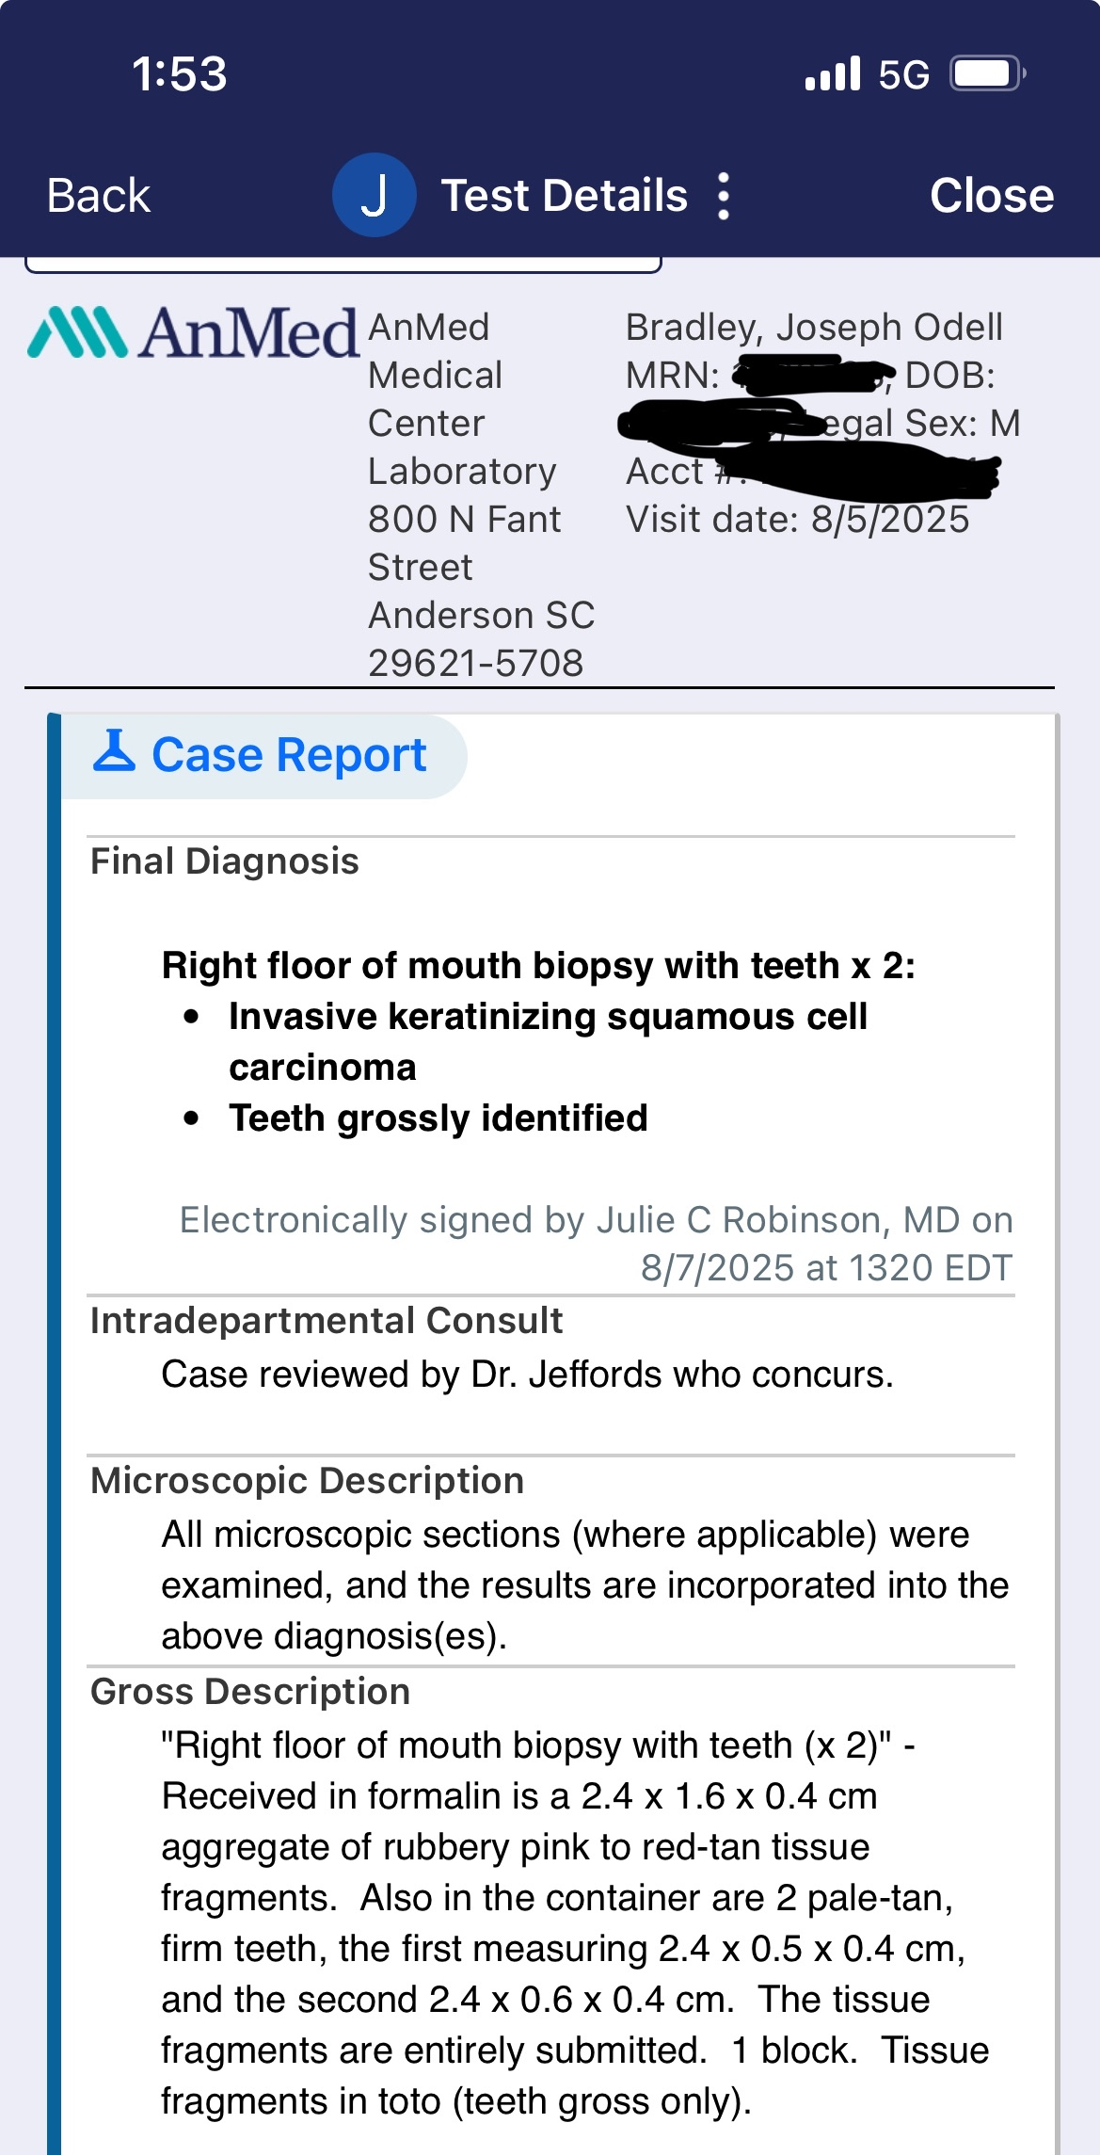The image size is (1100, 2155).
Task: Close the Test Details view
Action: point(991,196)
